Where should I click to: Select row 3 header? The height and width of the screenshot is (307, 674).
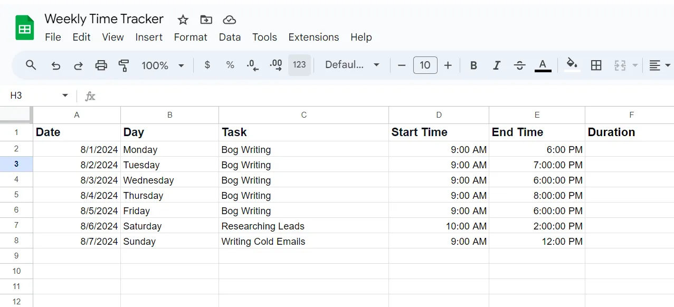point(16,164)
